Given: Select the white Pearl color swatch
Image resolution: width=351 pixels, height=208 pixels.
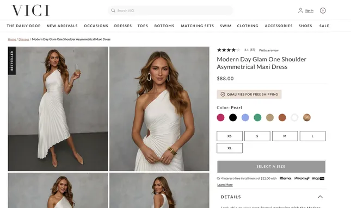Looking at the screenshot, I should 294,117.
